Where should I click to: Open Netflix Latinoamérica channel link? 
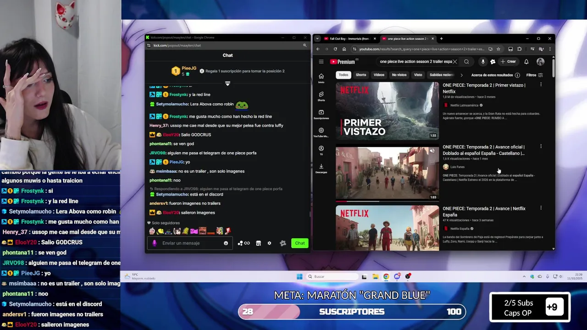[x=464, y=105]
